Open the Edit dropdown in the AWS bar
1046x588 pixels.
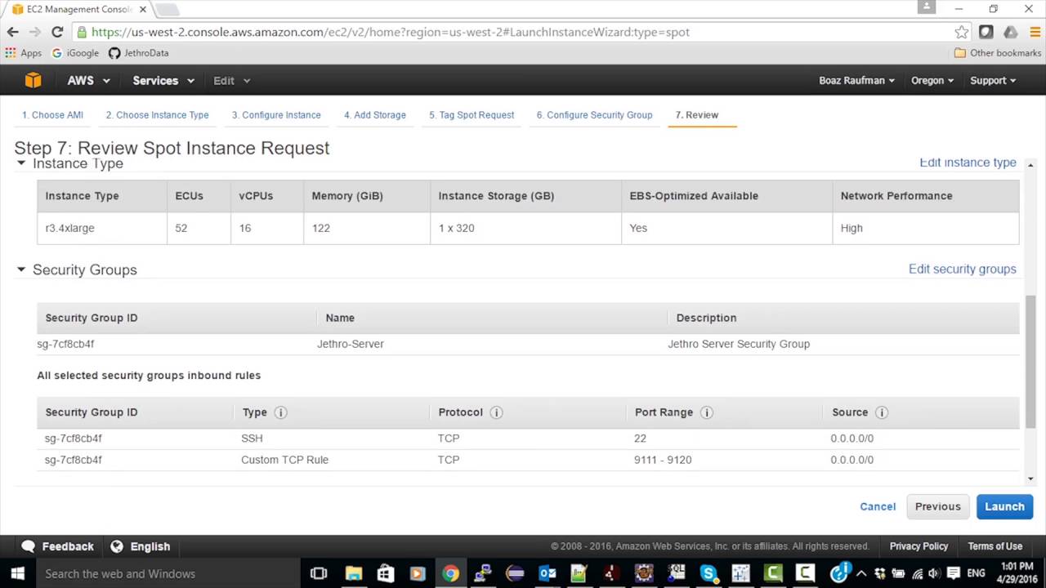coord(232,80)
